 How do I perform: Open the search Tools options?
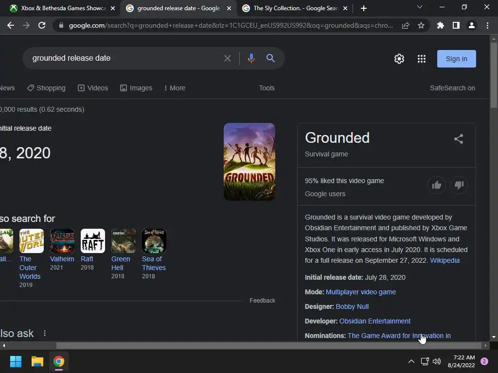click(x=267, y=88)
